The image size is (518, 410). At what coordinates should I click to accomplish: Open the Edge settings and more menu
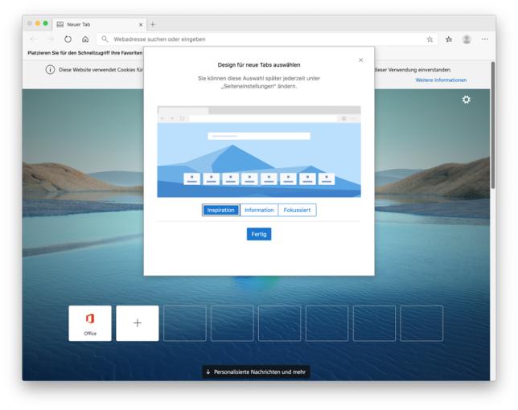point(485,39)
